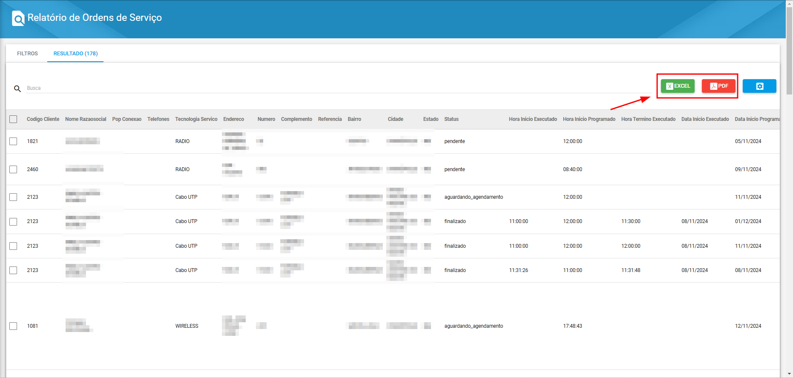The width and height of the screenshot is (793, 378).
Task: Click the report magnifier logo icon
Action: (18, 18)
